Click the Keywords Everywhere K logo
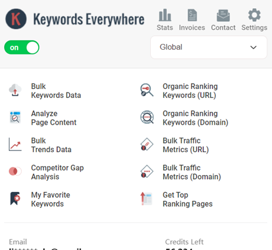This screenshot has width=272, height=250. pyautogui.click(x=16, y=19)
